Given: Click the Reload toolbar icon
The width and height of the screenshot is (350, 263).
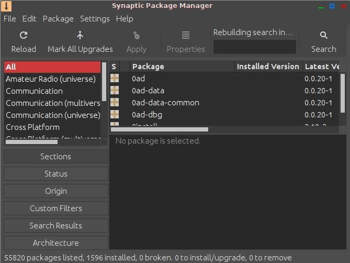Looking at the screenshot, I should (x=24, y=35).
